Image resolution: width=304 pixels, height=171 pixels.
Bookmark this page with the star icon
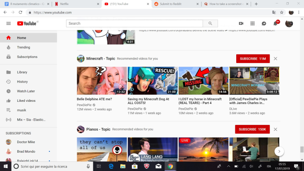point(282,13)
